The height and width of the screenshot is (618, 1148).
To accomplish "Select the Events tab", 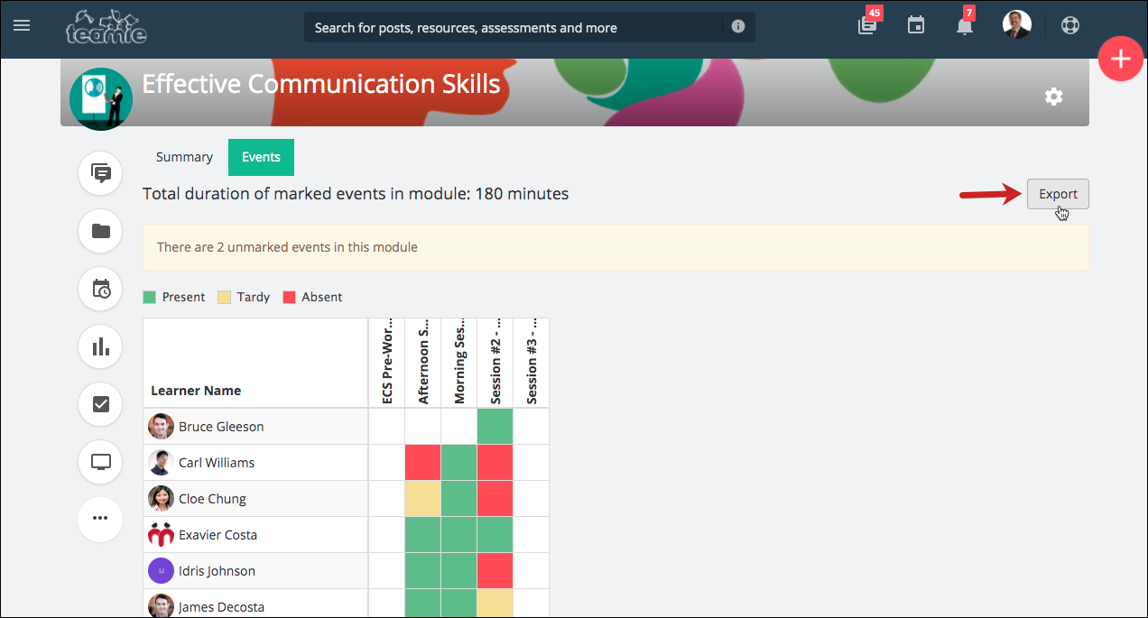I will click(x=261, y=157).
